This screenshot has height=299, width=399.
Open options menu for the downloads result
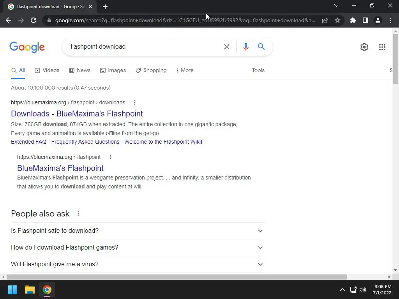(134, 102)
